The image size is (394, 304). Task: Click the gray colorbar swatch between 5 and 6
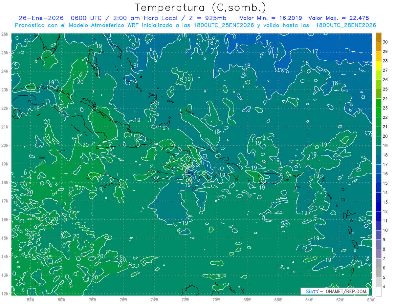tap(379, 273)
